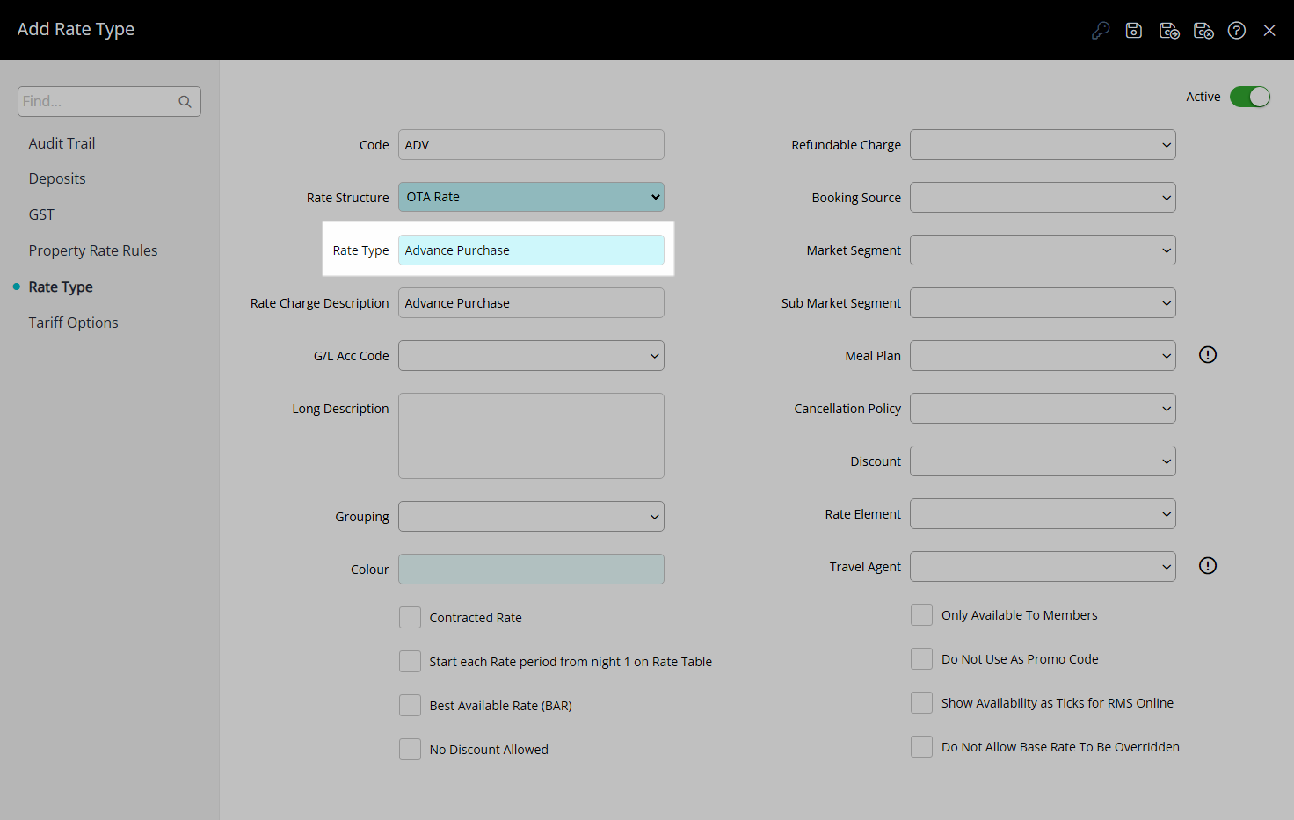Screen dimensions: 1294x820
Task: Click the floppy disk Save icon
Action: (1134, 31)
